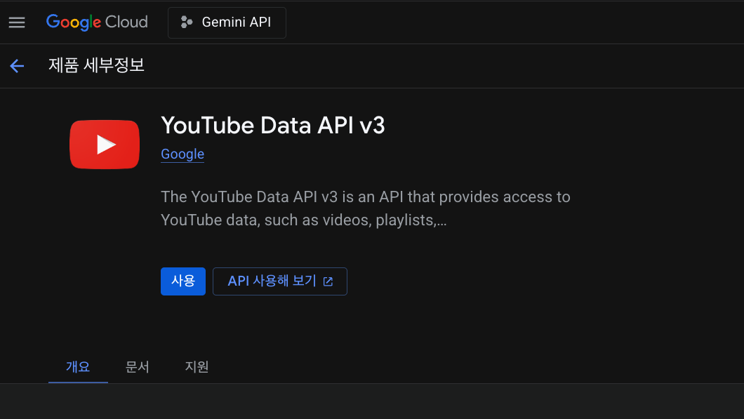Click the empty content panel below the tabs

(x=372, y=401)
